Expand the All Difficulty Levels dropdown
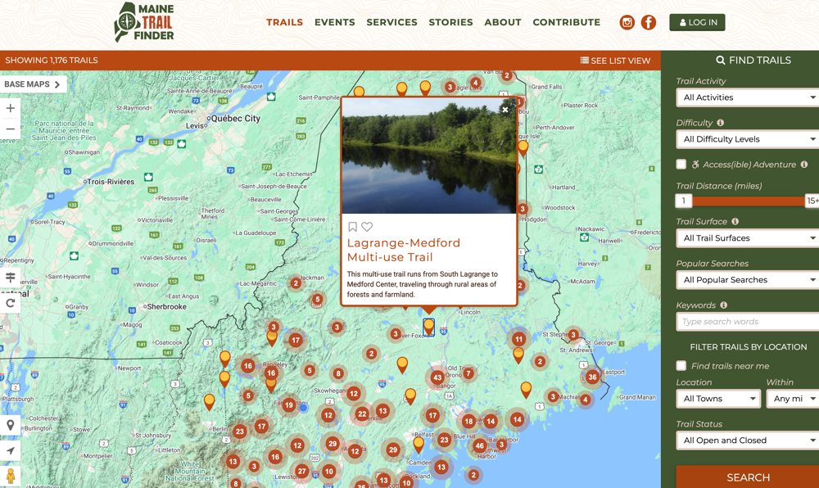 coord(747,139)
